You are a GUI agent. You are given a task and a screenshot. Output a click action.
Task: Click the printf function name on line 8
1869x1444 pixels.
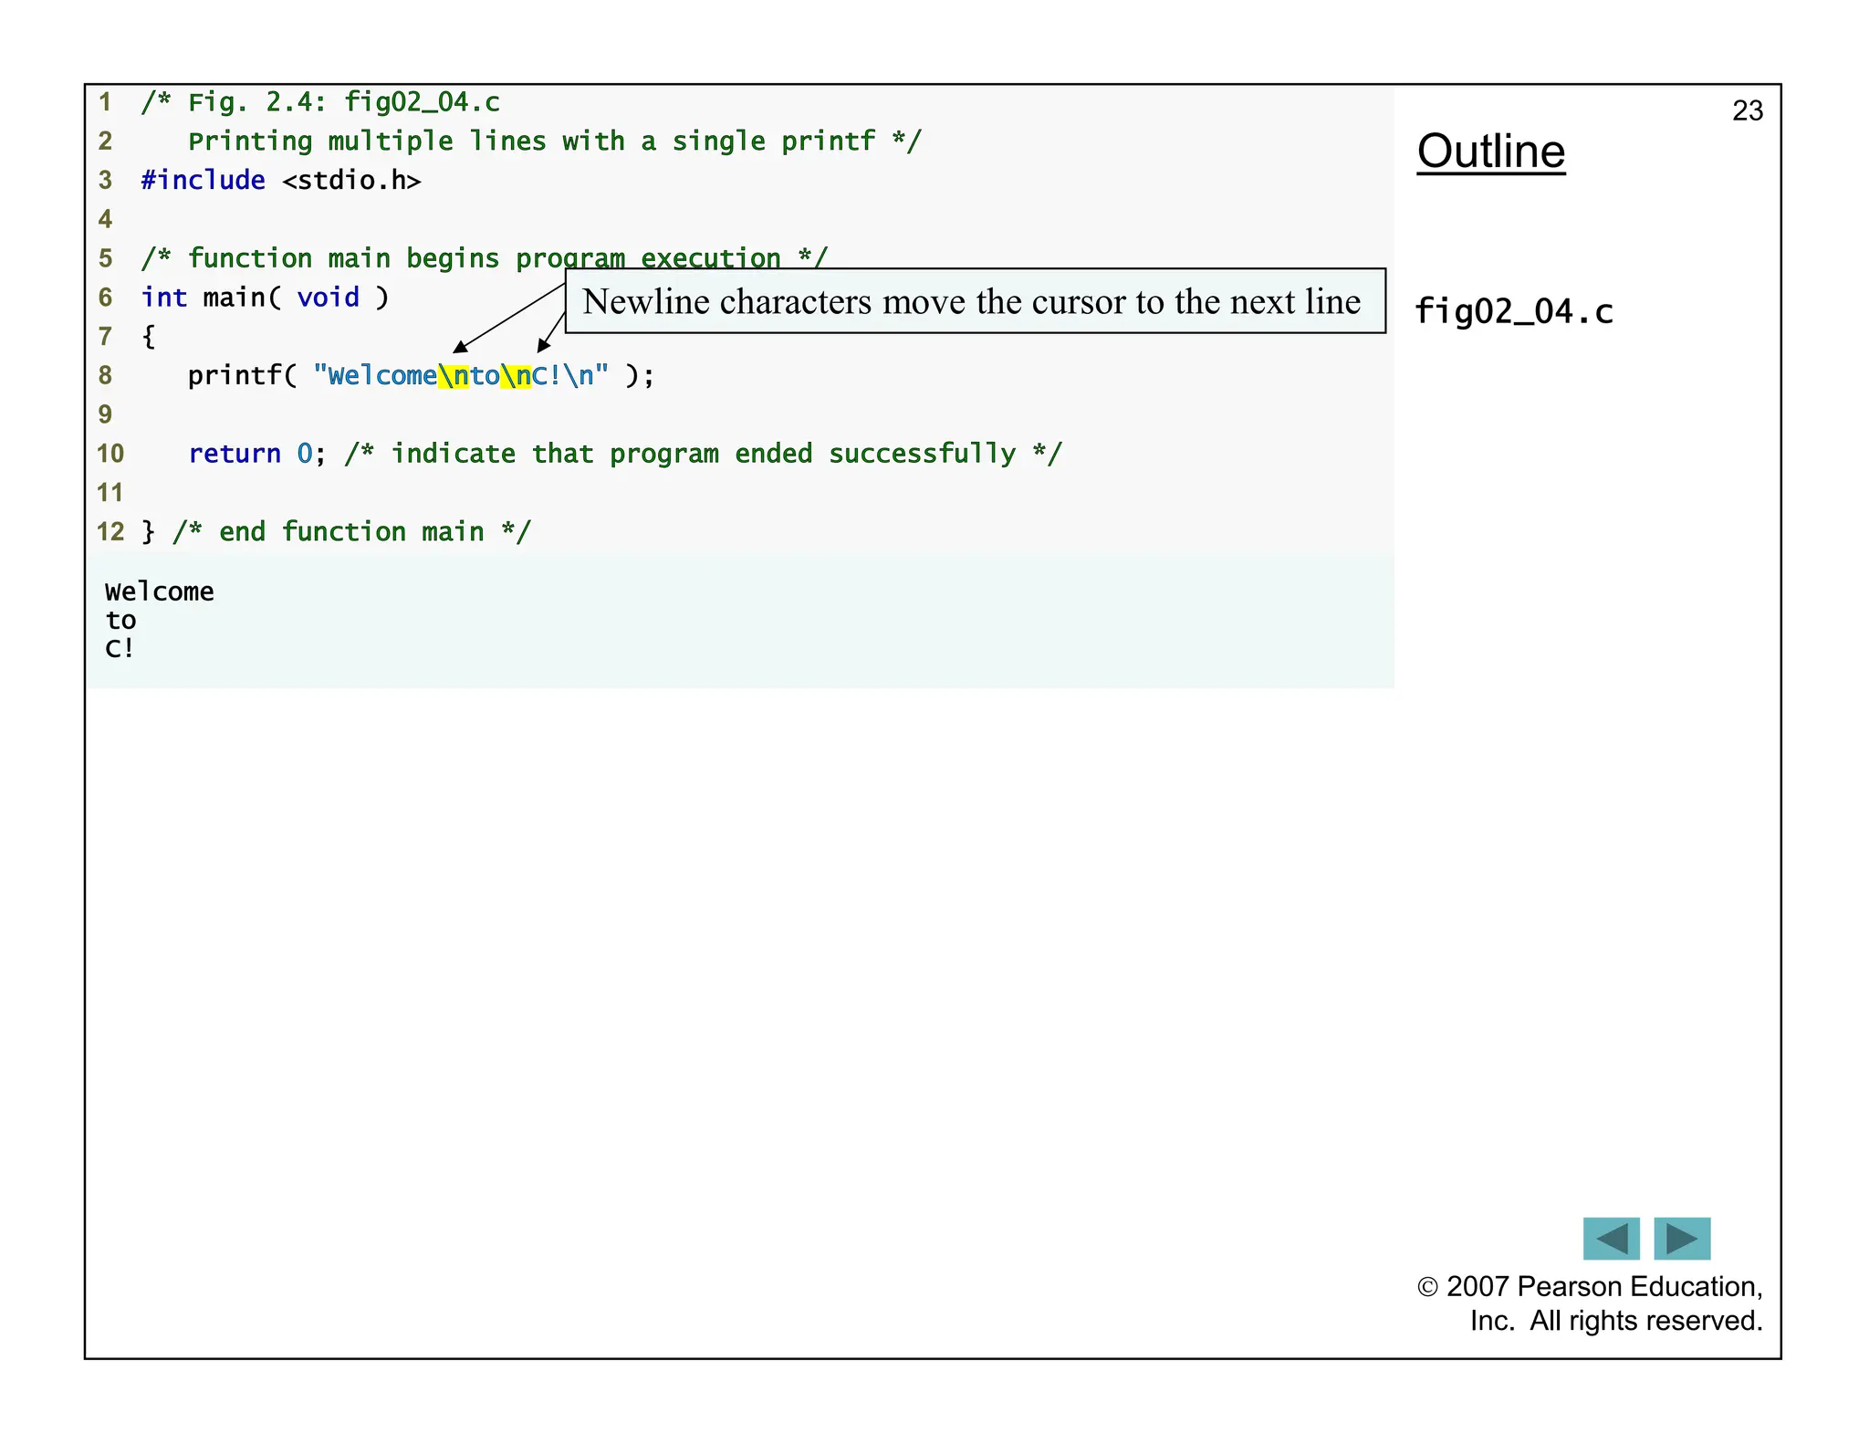(234, 375)
